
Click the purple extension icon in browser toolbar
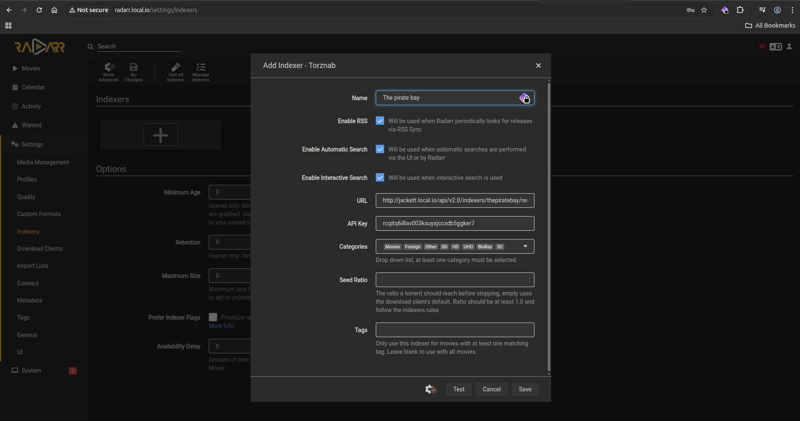coord(725,10)
